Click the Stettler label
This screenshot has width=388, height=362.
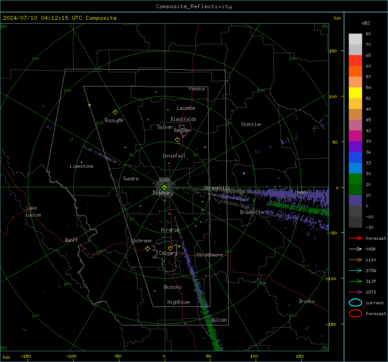click(x=251, y=124)
